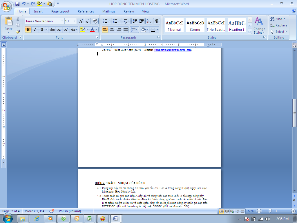Click the zoom slider in status bar
Screen dimensions: 297x223
tap(270, 211)
